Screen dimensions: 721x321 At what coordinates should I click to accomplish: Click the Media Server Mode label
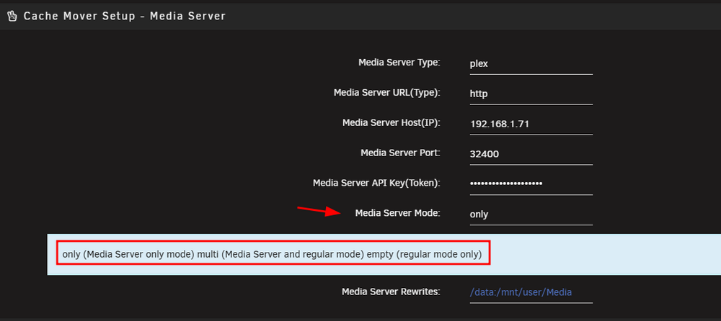[398, 213]
